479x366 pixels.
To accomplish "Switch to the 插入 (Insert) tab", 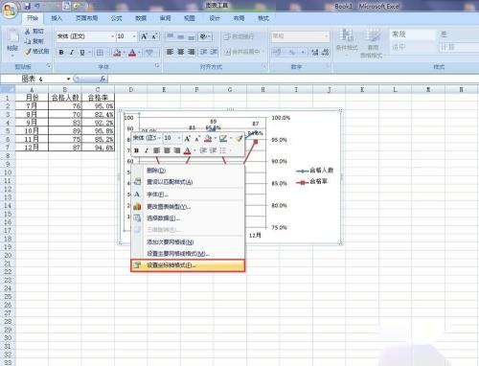I will tap(57, 18).
